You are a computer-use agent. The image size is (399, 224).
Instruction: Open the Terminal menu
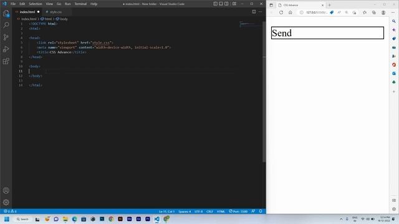(80, 4)
